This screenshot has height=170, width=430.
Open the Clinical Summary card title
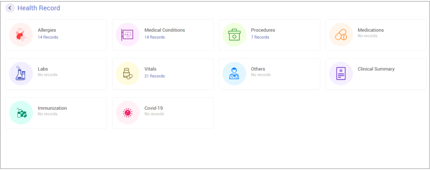(x=376, y=69)
